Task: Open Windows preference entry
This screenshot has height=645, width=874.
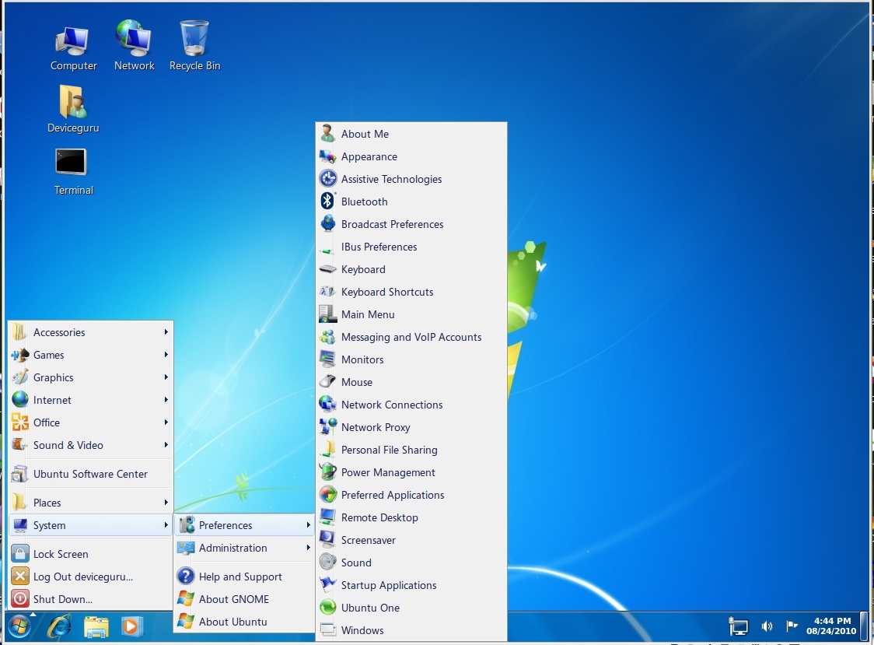Action: click(411, 630)
